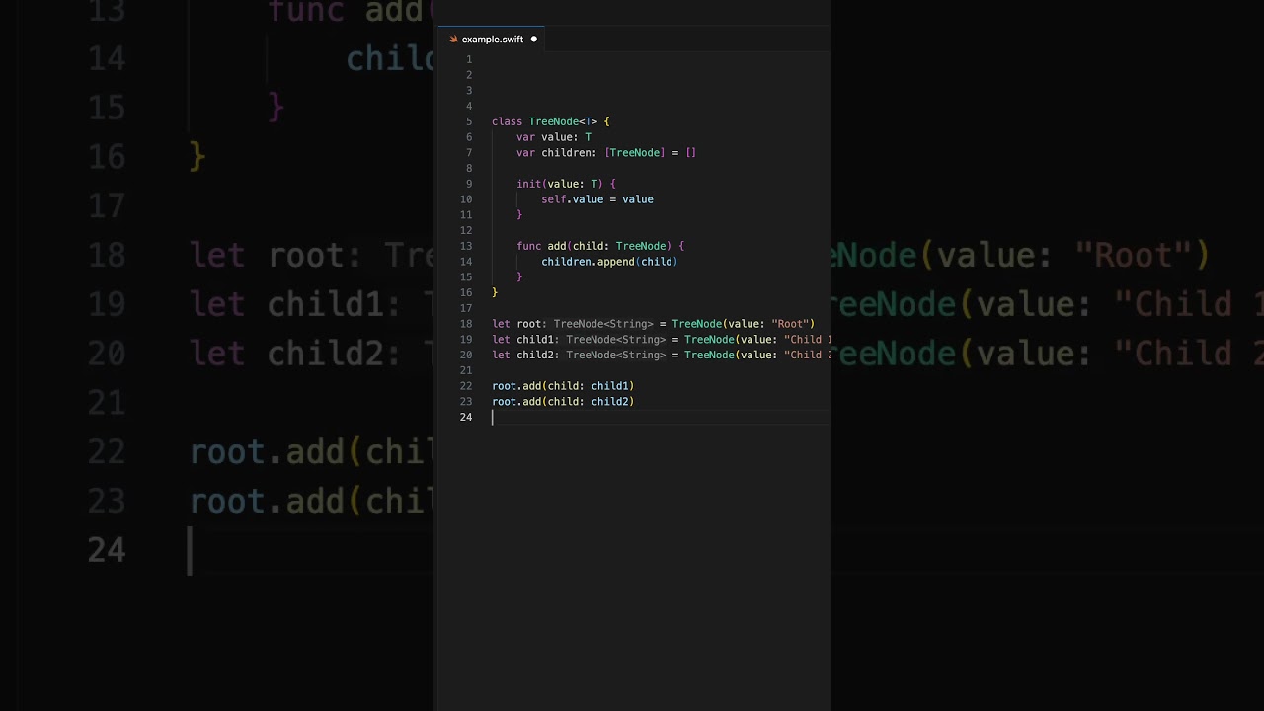The height and width of the screenshot is (711, 1264).
Task: Click the unsaved dot on example.swift tab
Action: (x=534, y=39)
